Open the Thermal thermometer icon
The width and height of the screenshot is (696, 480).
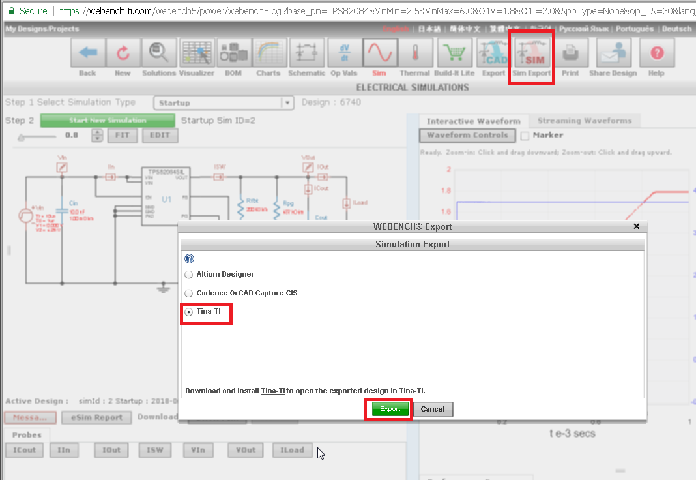click(416, 53)
